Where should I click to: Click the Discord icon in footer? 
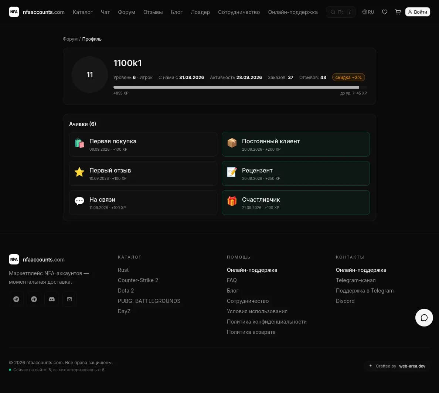52,299
